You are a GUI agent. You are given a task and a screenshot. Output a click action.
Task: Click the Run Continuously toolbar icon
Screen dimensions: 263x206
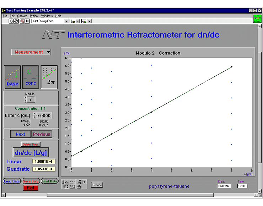(16, 21)
